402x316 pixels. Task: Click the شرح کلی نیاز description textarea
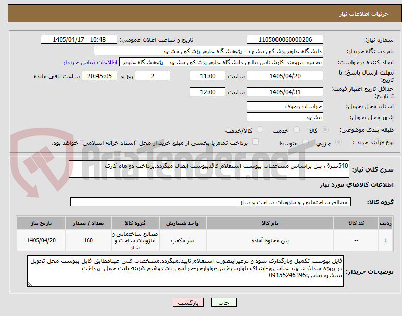click(209, 169)
